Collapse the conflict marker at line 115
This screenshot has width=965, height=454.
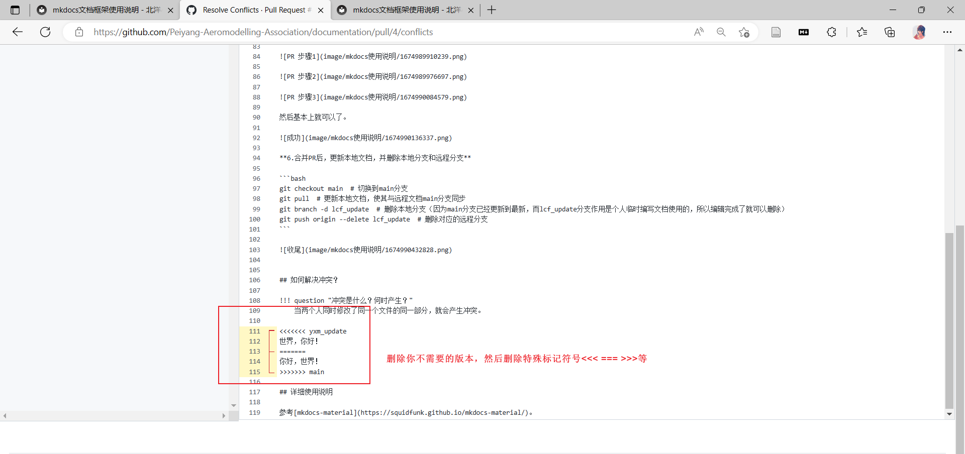point(271,372)
